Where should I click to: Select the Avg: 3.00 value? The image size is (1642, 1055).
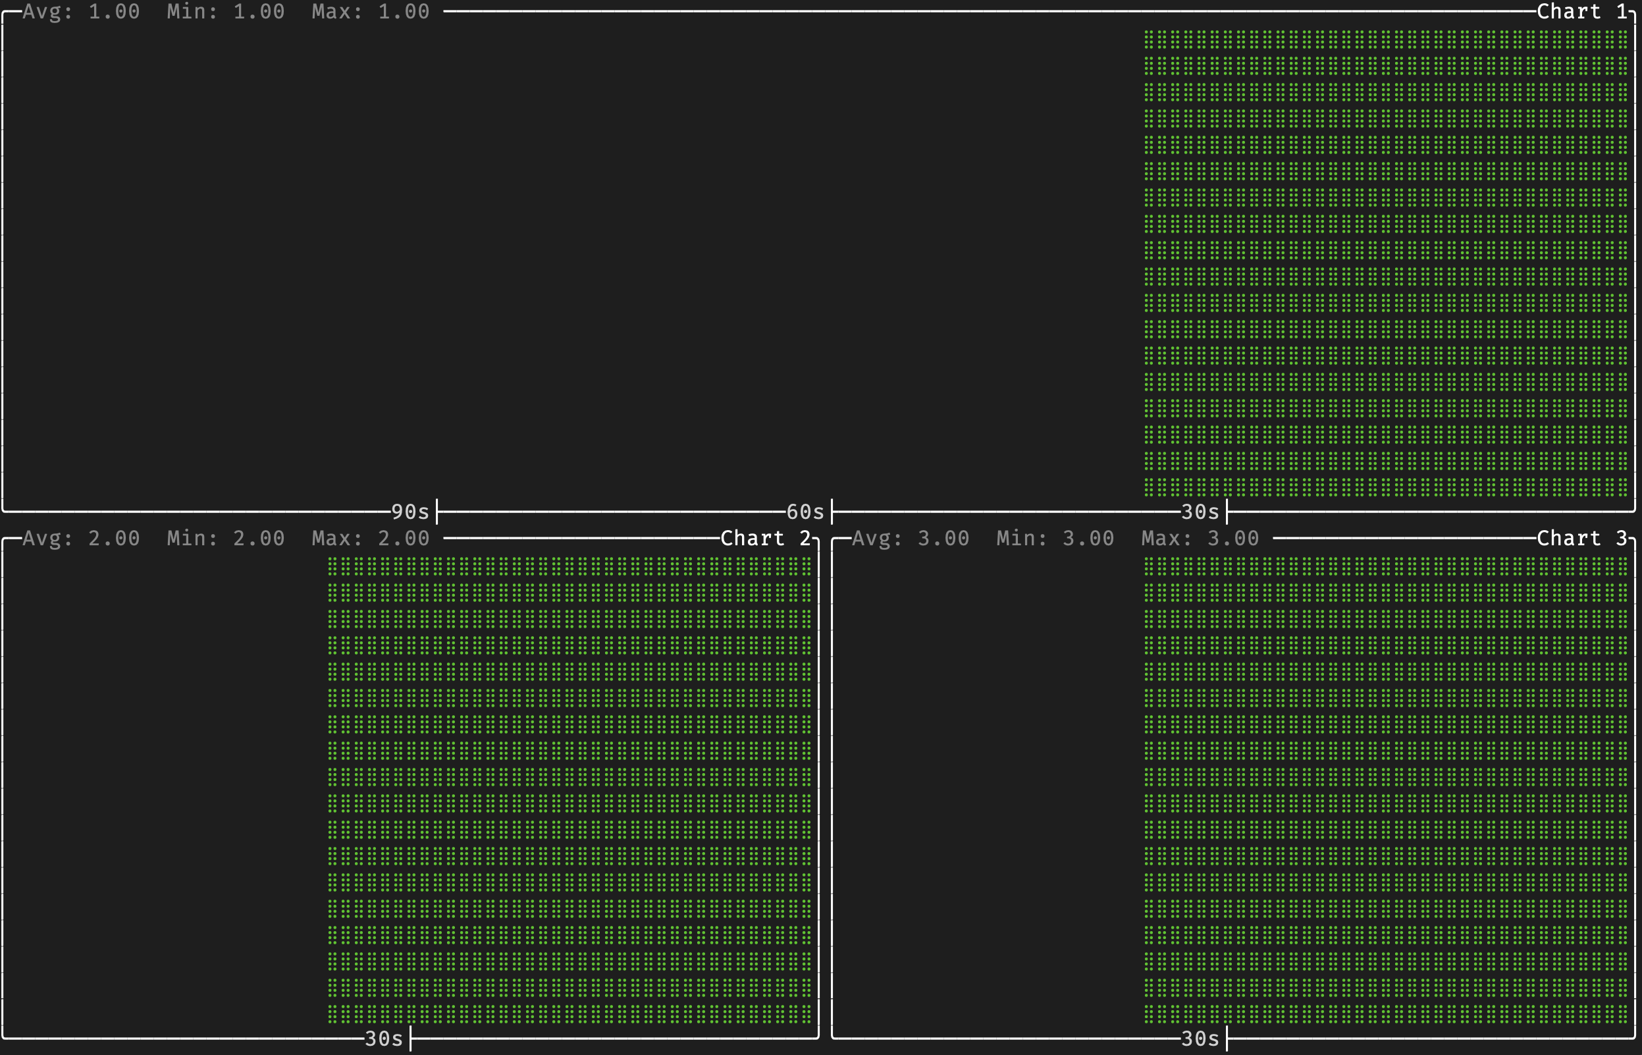(911, 539)
